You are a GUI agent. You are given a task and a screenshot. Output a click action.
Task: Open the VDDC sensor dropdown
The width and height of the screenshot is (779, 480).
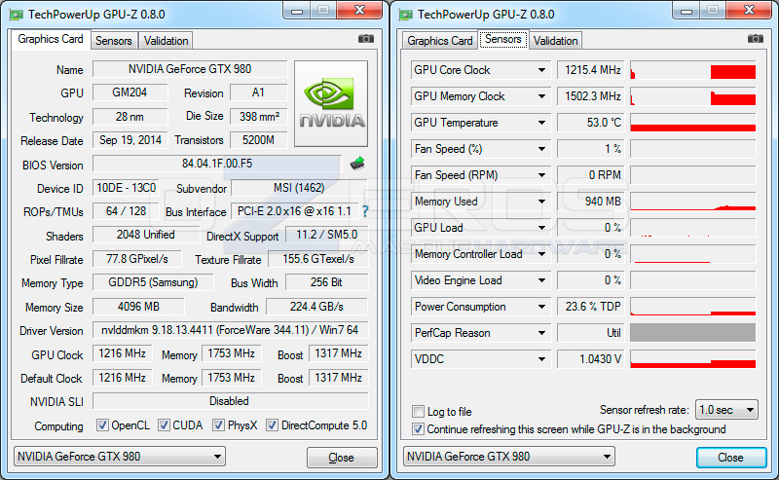click(541, 359)
